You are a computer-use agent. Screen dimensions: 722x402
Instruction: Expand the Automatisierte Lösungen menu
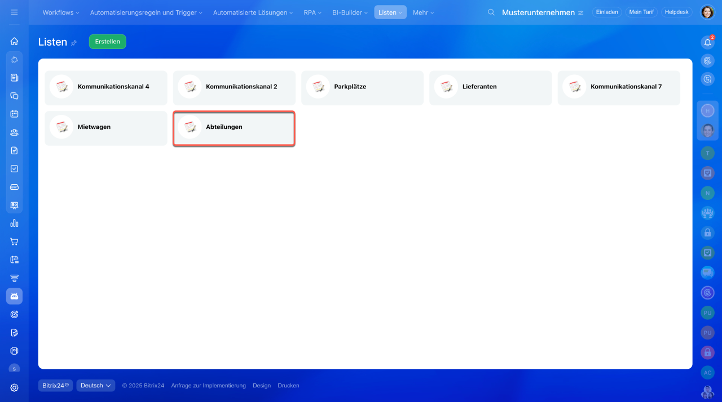pos(253,12)
